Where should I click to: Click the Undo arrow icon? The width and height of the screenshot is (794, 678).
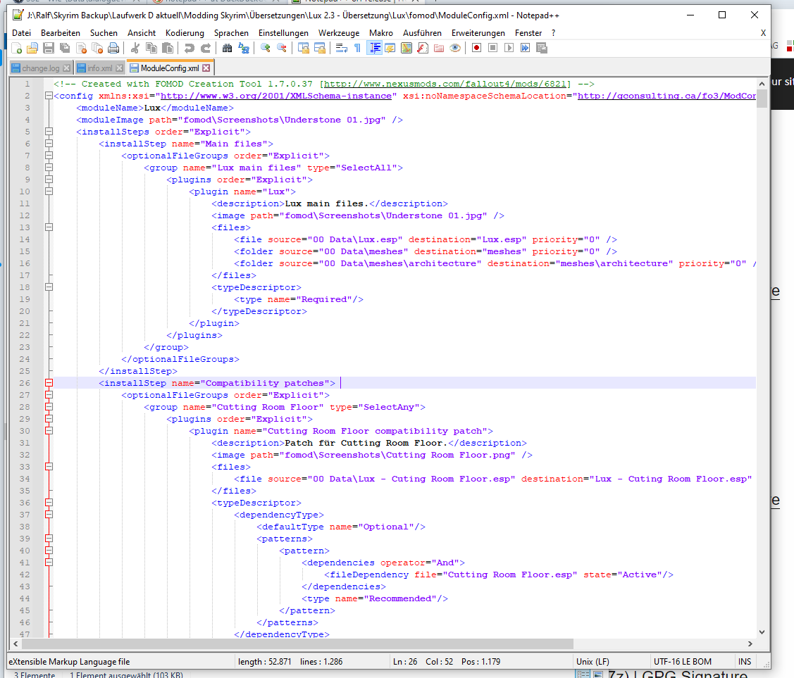[x=189, y=48]
